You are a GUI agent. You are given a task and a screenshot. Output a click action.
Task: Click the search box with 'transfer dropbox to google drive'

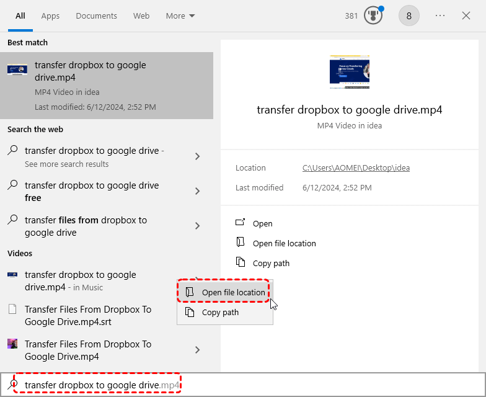[243, 385]
